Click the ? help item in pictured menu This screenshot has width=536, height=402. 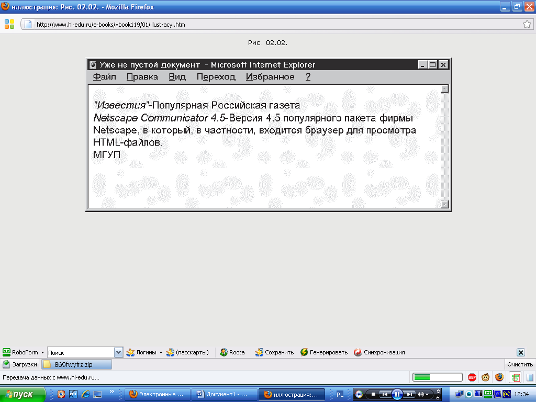click(x=308, y=76)
